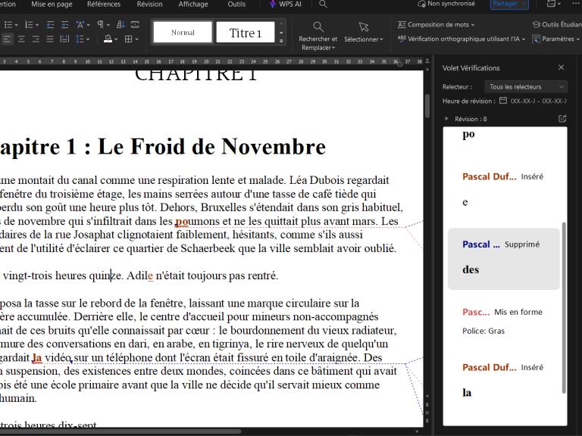The height and width of the screenshot is (436, 582).
Task: Apply the Titre 1 style
Action: click(246, 33)
